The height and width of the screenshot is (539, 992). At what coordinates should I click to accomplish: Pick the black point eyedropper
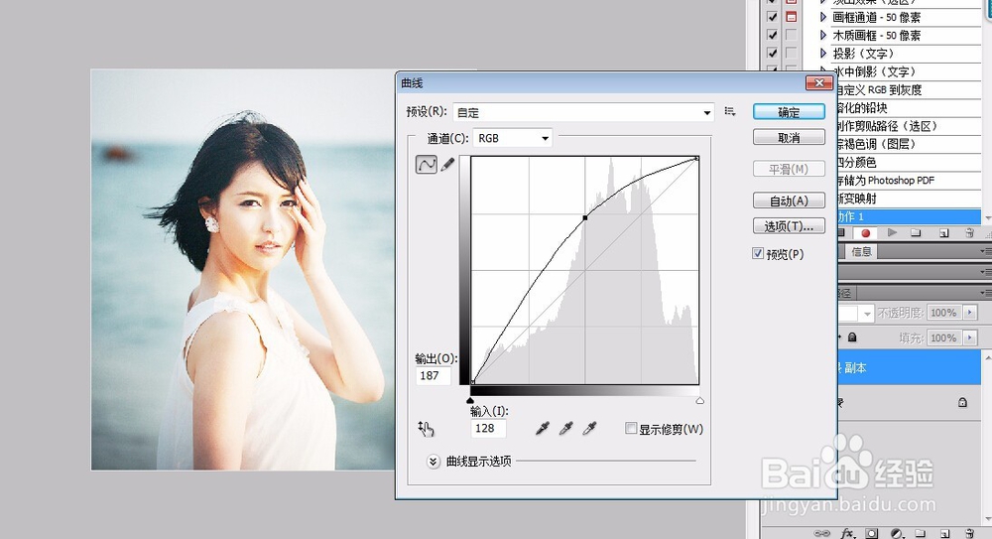(x=543, y=429)
